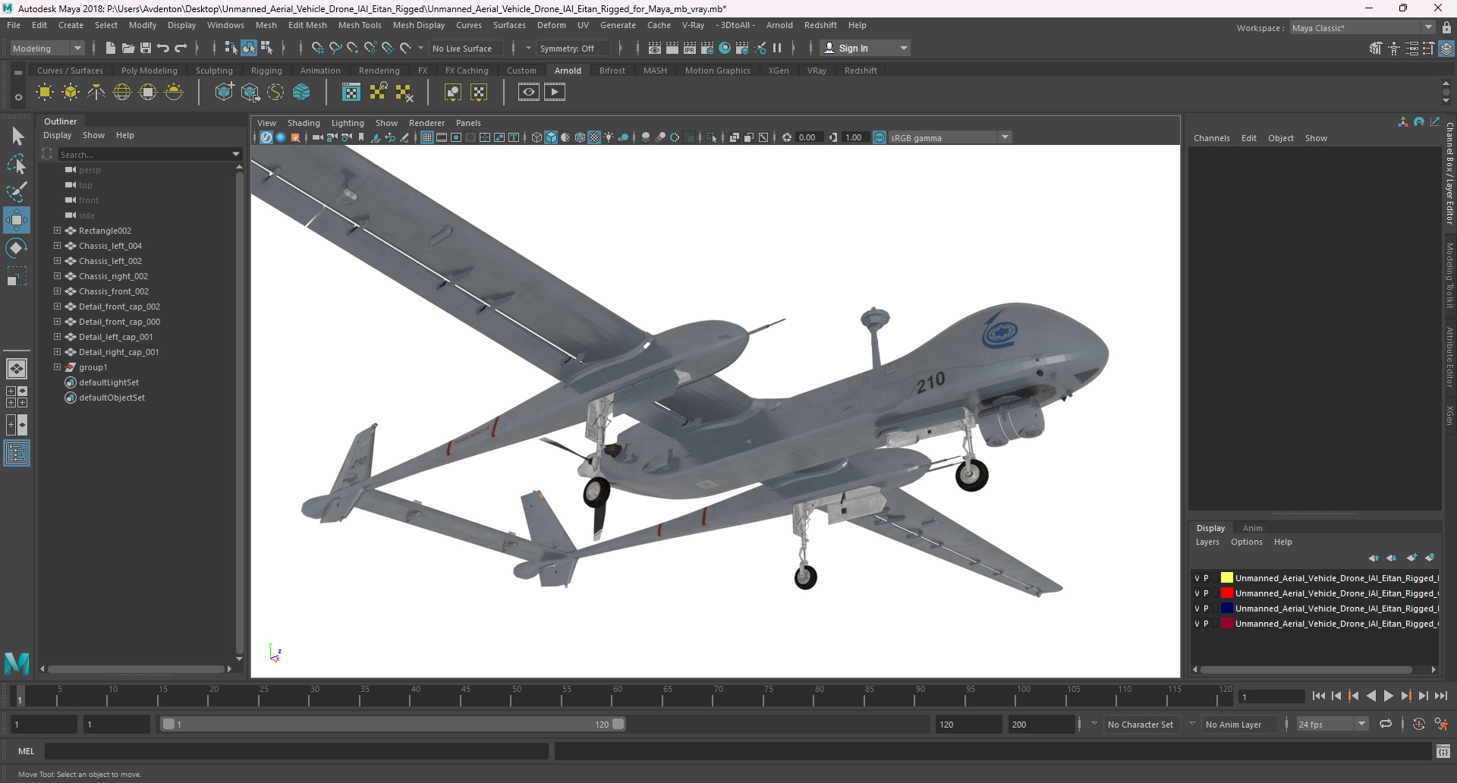1457x783 pixels.
Task: Click frame 60 on the time slider
Action: coord(617,696)
